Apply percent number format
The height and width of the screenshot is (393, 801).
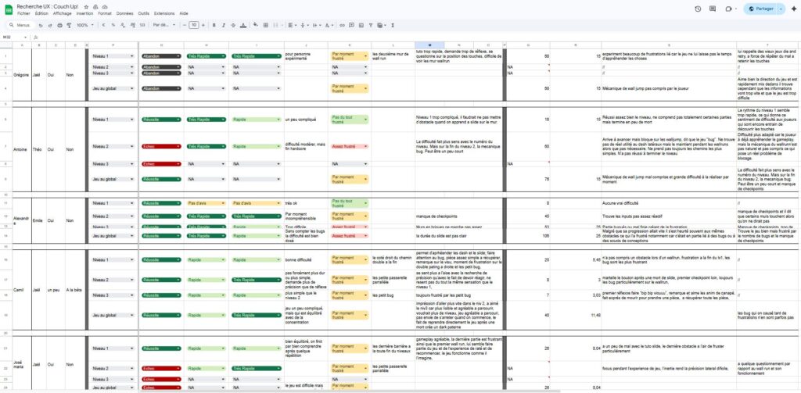(x=113, y=25)
